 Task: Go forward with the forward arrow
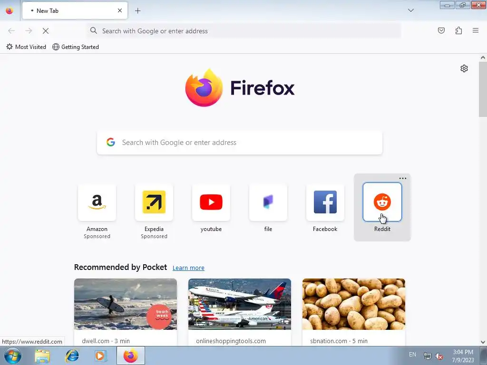pos(29,31)
